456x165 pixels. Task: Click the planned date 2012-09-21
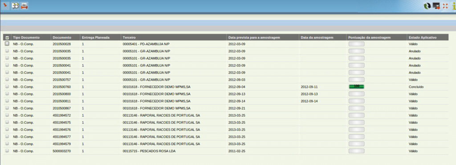point(237,108)
